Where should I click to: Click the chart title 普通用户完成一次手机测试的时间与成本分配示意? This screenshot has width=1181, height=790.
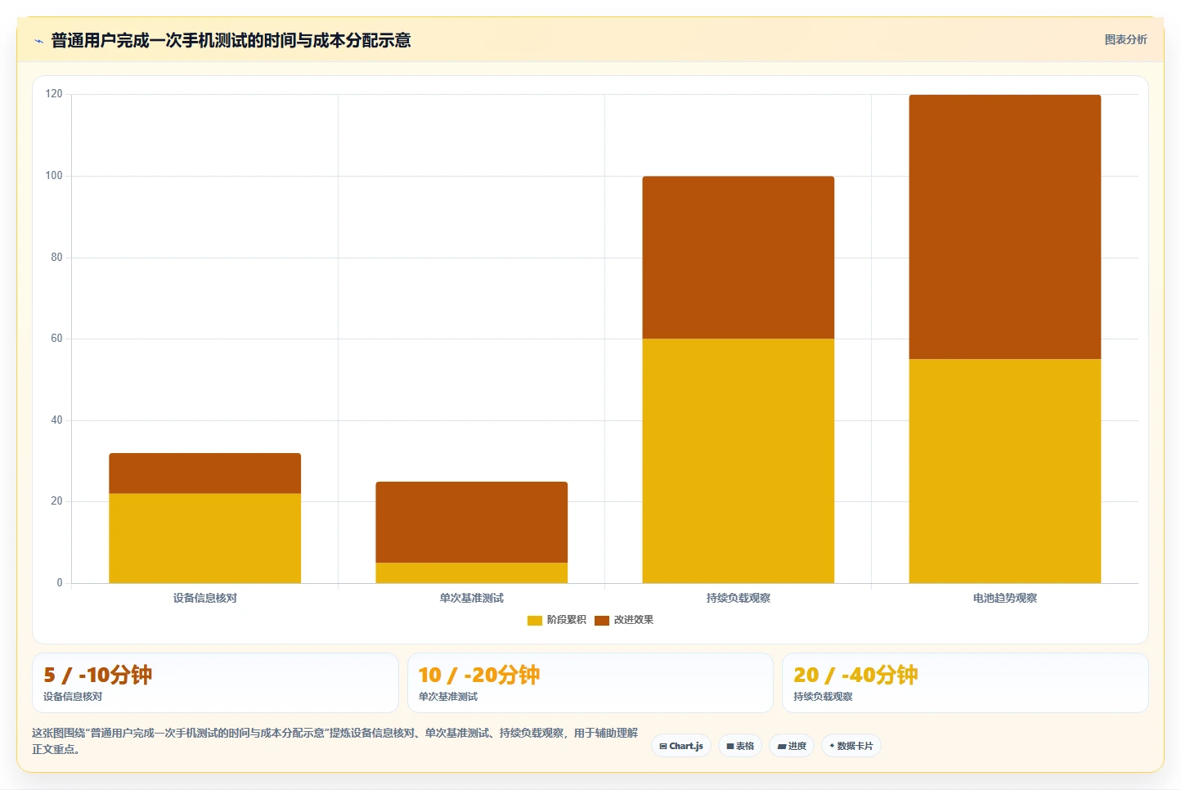[x=231, y=41]
